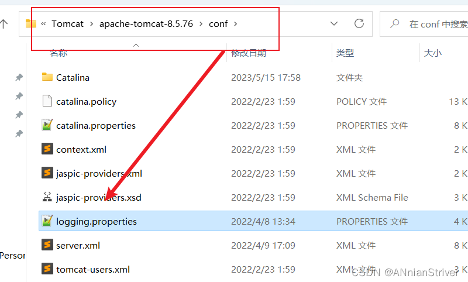
Task: Click the search magnifier icon
Action: pos(394,23)
